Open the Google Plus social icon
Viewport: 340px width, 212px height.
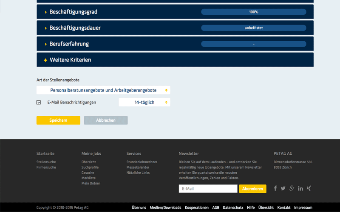pos(292,188)
